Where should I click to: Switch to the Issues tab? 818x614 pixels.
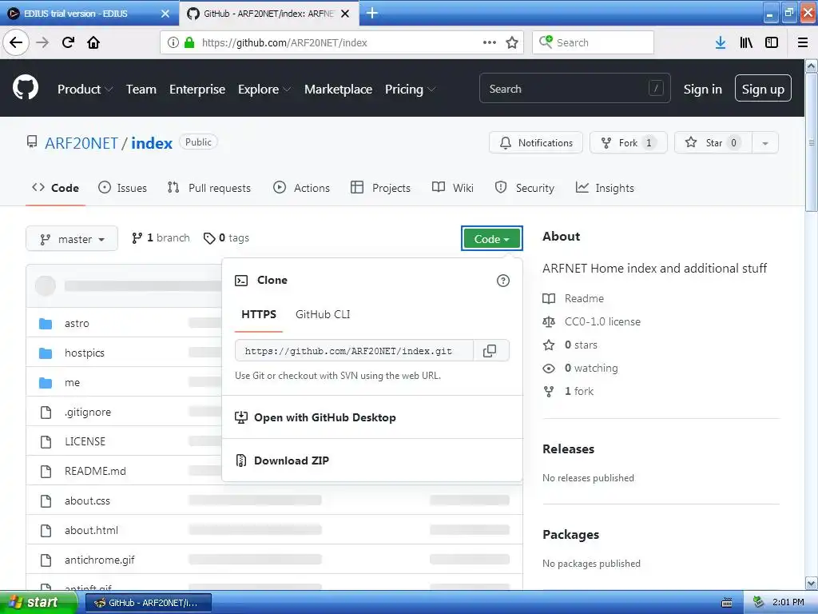tap(122, 188)
